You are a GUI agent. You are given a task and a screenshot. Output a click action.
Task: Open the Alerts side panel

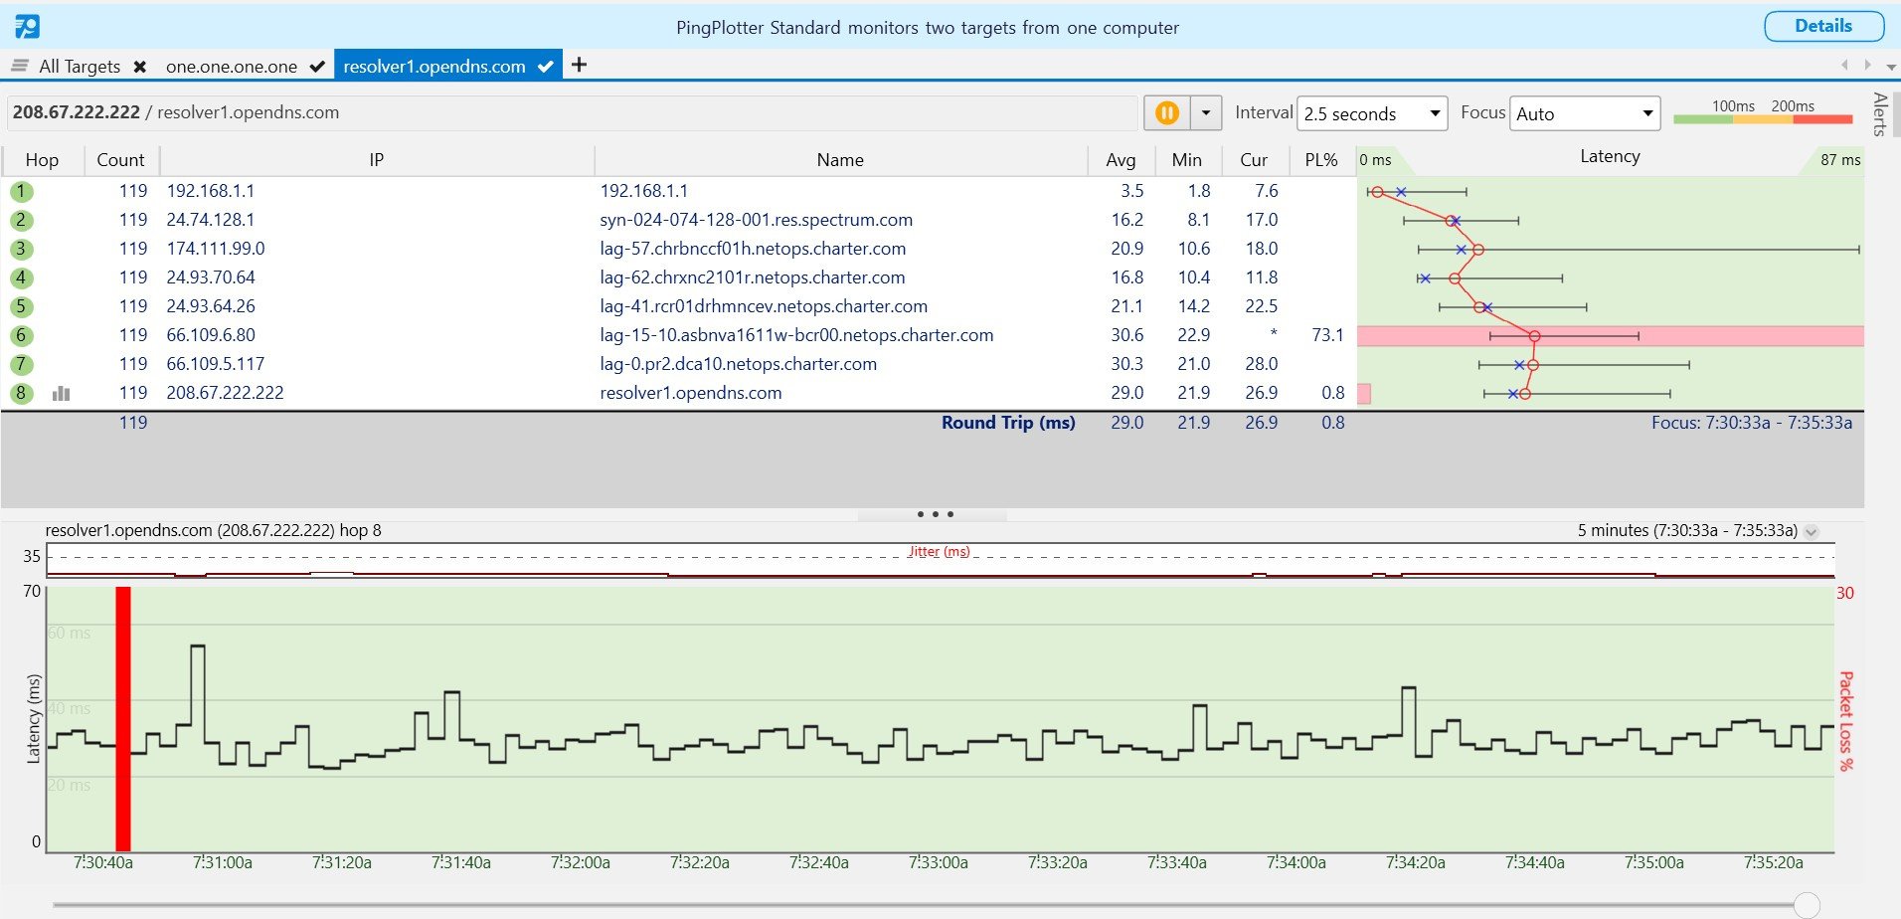click(x=1879, y=114)
